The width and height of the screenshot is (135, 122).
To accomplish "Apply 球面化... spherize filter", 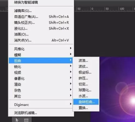I will coord(86,90).
